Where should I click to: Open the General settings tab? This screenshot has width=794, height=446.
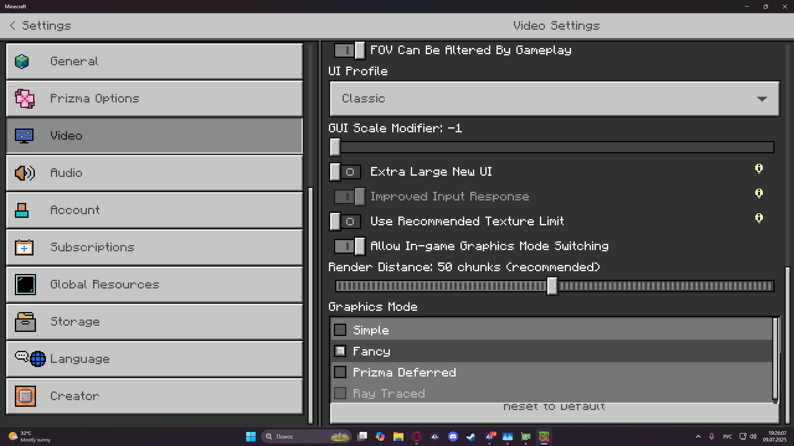pos(154,61)
